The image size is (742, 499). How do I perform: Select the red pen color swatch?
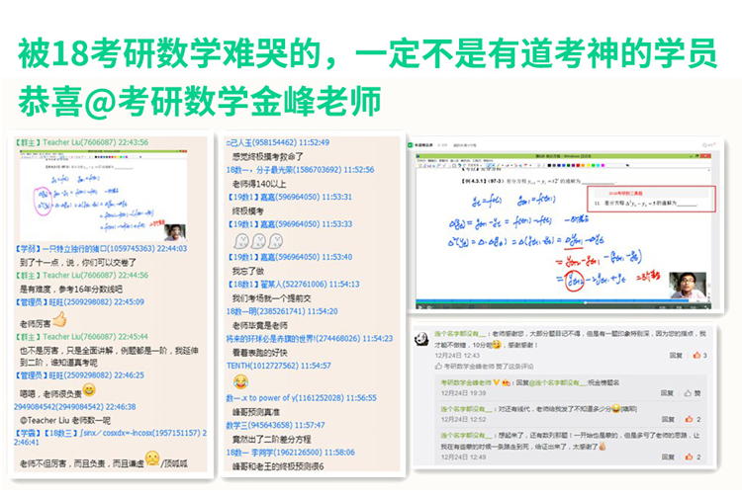pyautogui.click(x=578, y=165)
